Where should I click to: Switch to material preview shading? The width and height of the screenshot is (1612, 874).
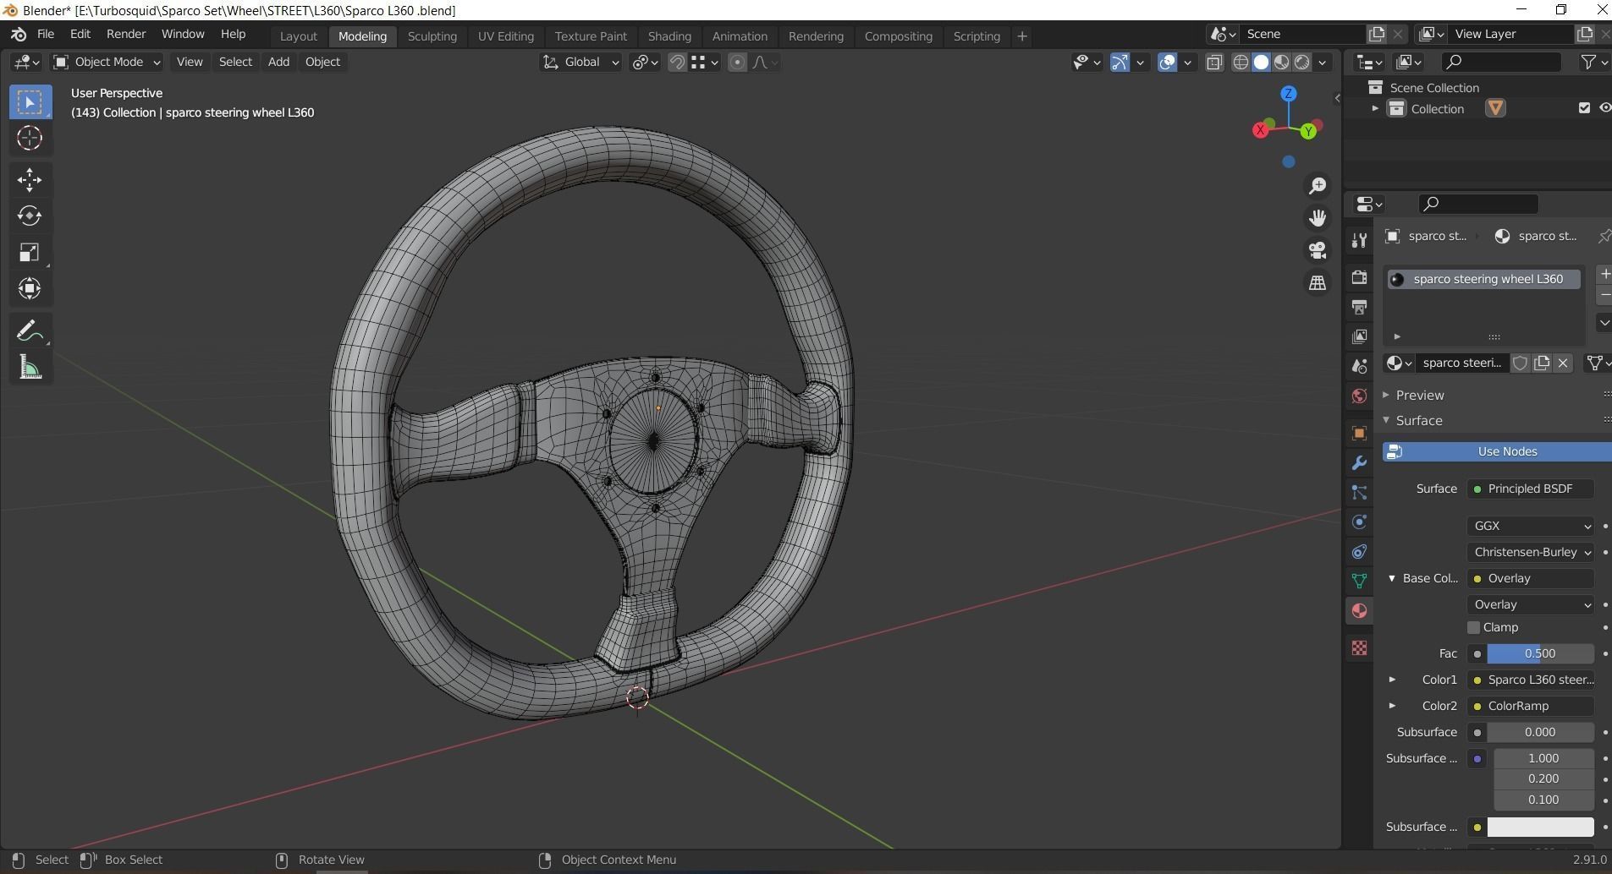(1282, 62)
